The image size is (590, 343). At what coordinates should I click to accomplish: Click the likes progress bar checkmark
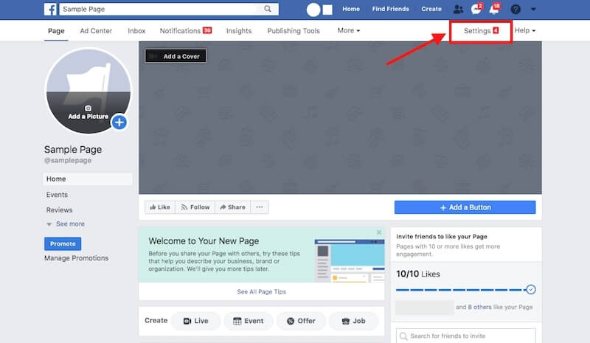tap(530, 290)
